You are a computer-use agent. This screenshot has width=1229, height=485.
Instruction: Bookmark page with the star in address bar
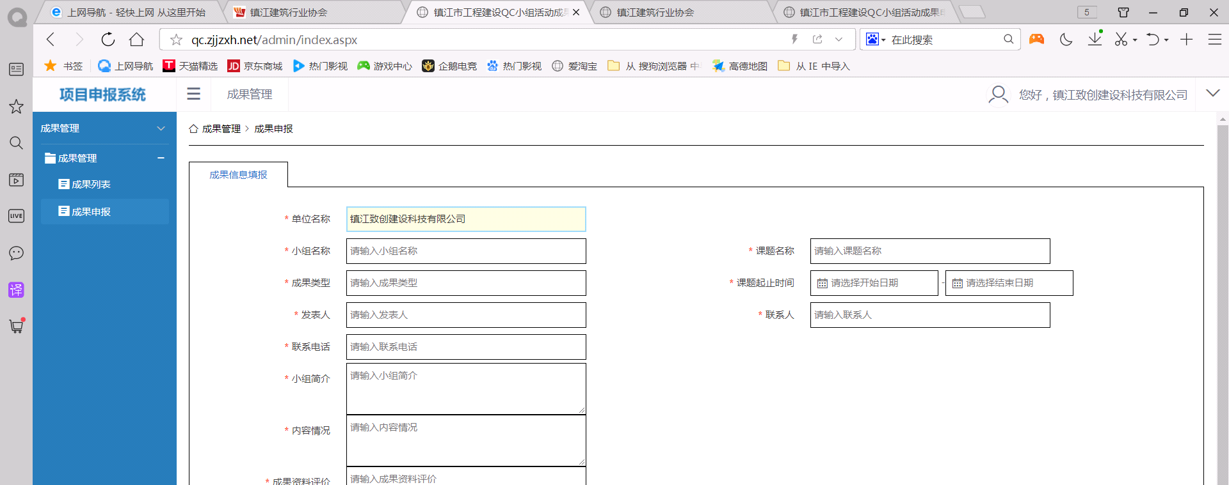click(176, 40)
